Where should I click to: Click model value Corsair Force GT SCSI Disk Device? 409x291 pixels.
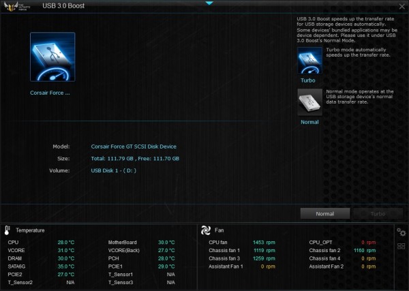134,147
